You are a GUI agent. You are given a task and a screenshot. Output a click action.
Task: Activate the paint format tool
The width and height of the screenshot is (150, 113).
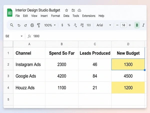point(38,25)
